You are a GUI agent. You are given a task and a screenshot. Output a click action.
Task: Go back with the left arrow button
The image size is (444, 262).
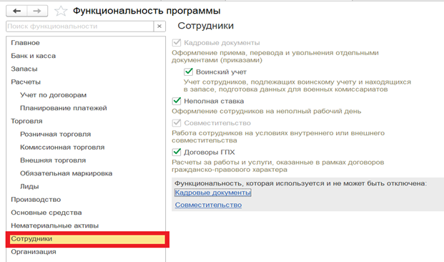coord(16,11)
